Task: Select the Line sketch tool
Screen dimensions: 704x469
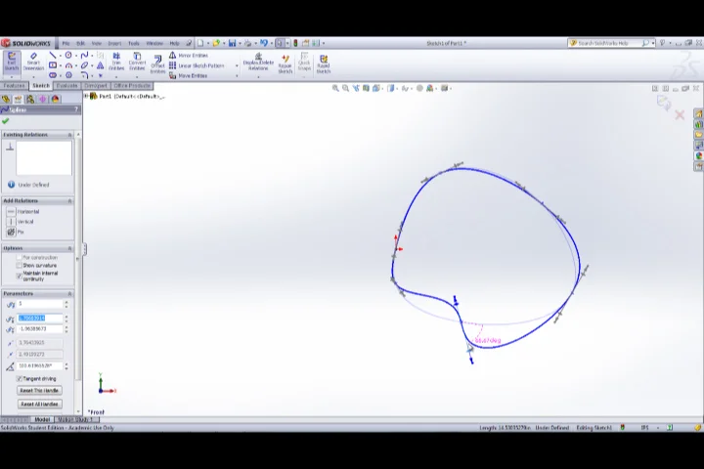Action: (53, 55)
